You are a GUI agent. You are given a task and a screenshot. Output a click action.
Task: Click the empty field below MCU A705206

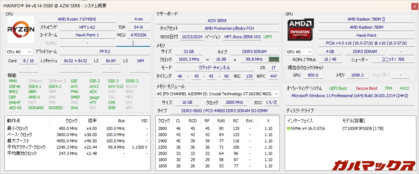(x=133, y=43)
